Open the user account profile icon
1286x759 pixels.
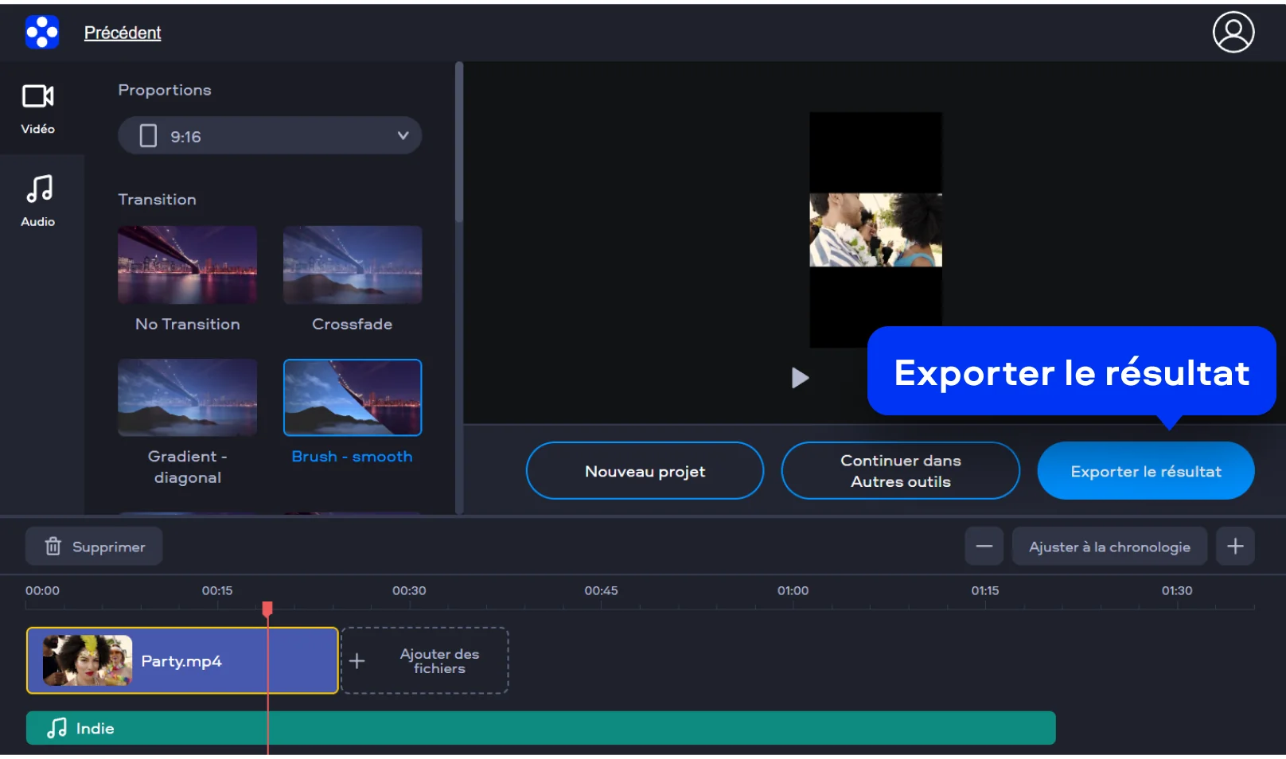1233,33
